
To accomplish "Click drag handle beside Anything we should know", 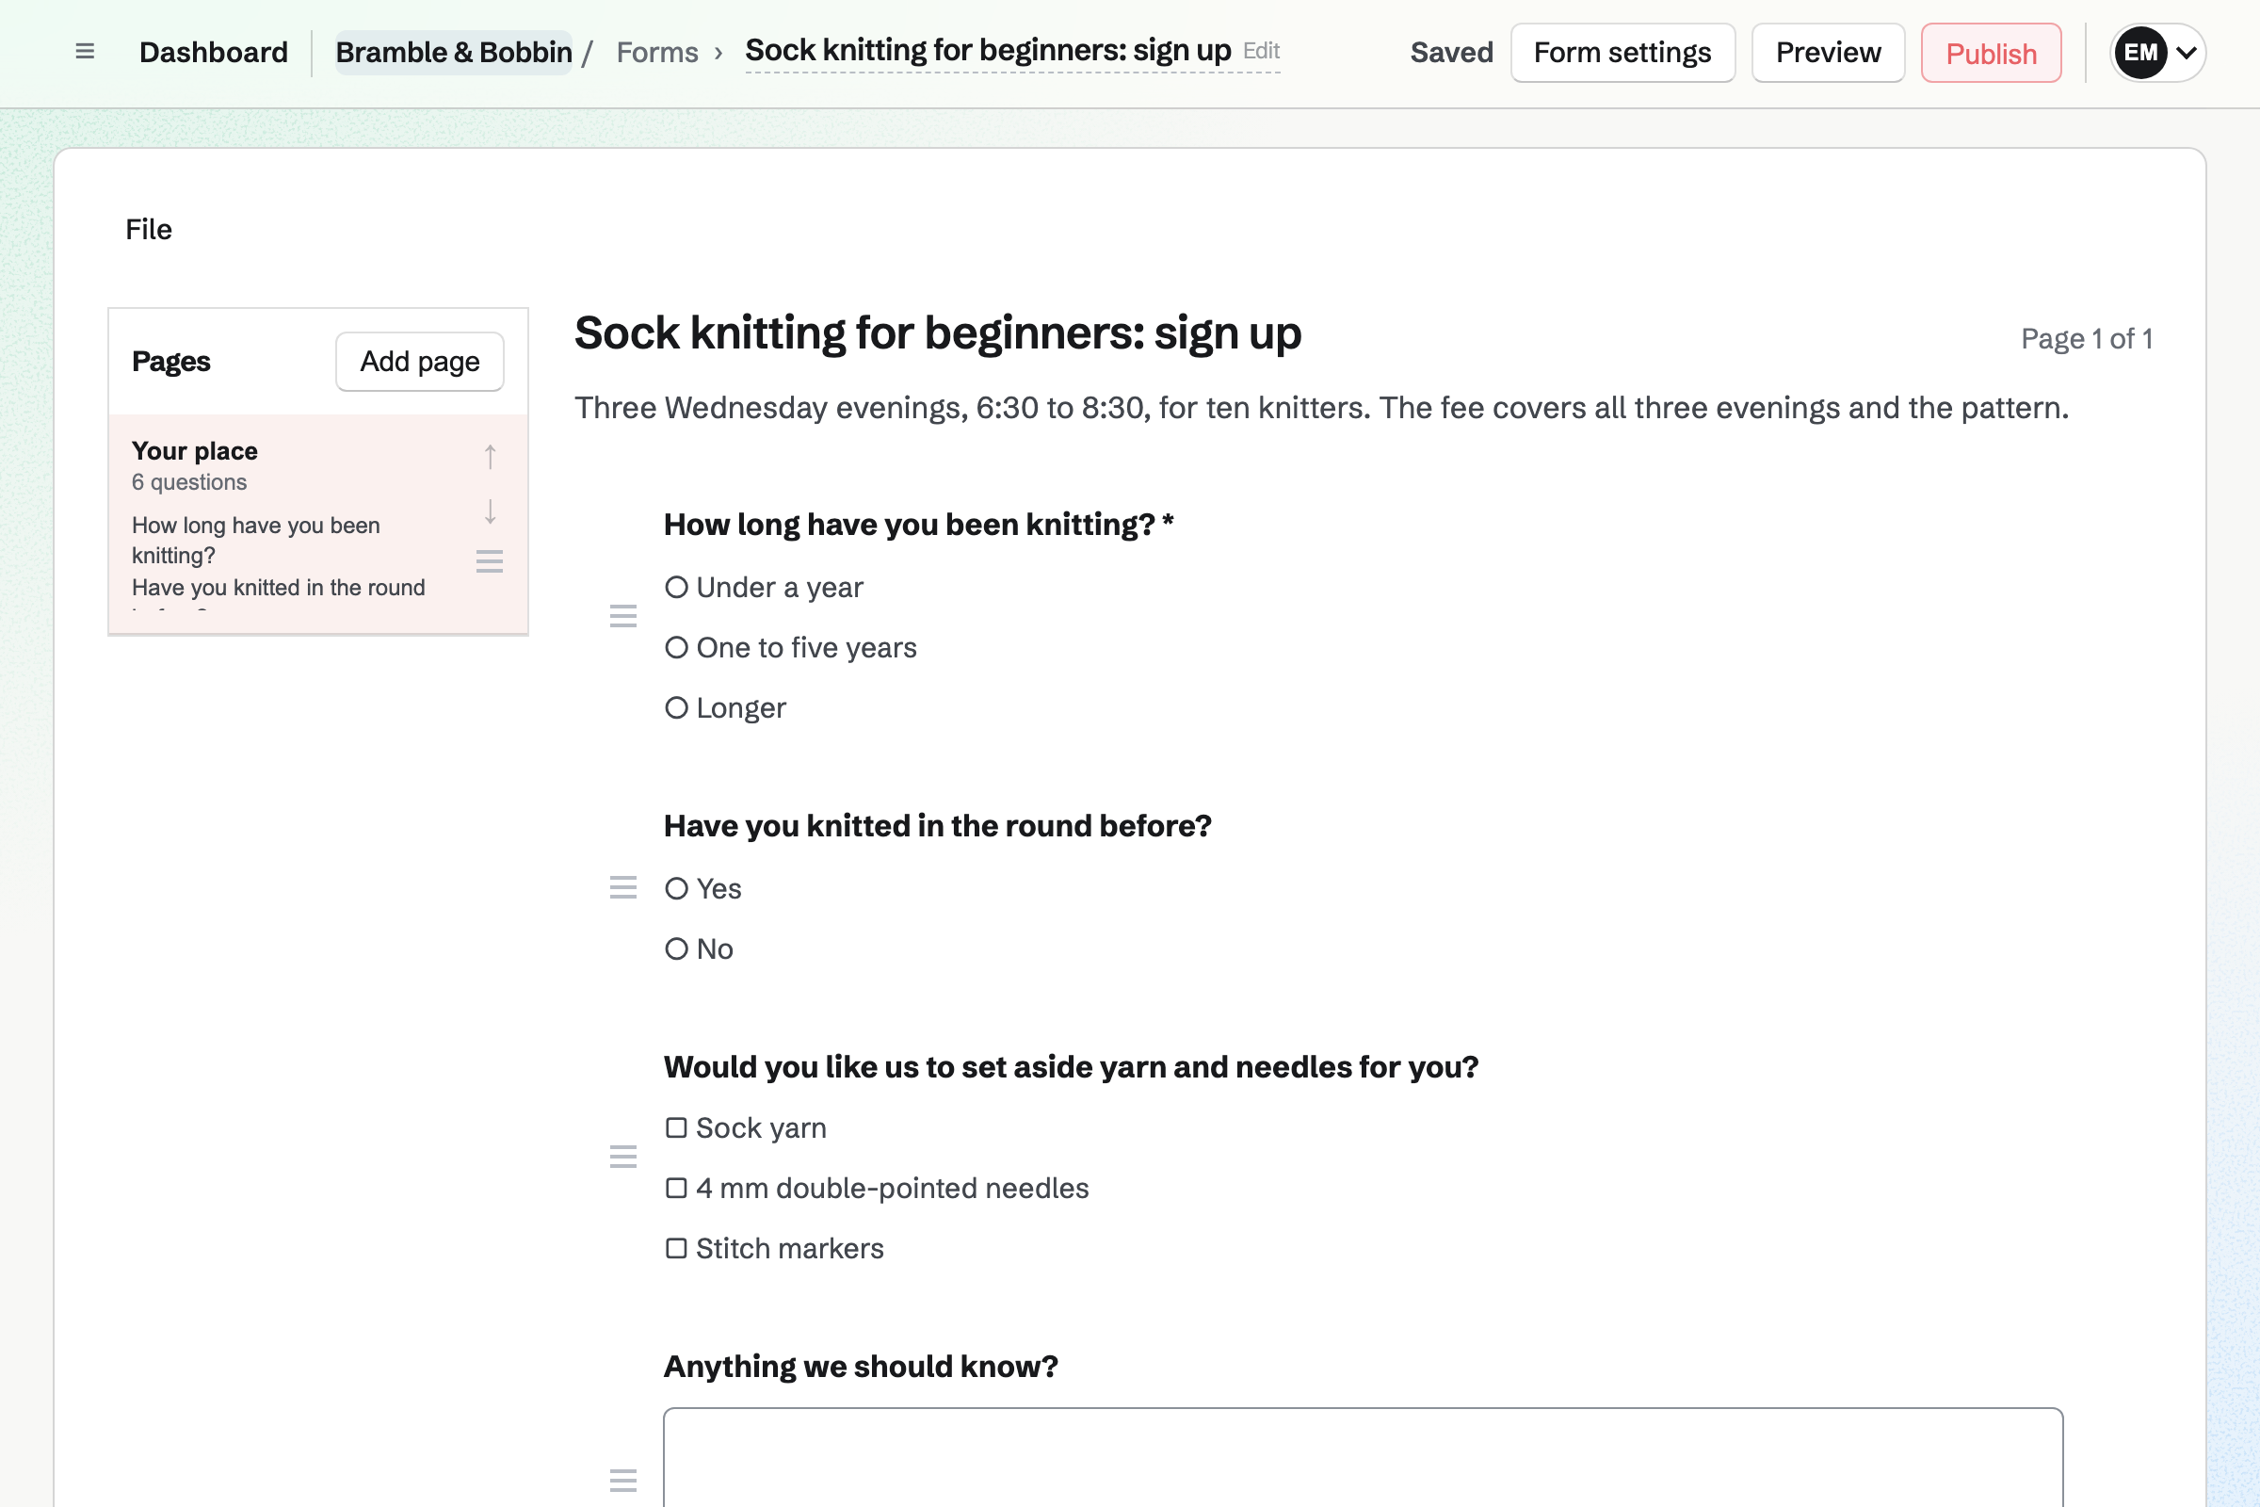I will [623, 1480].
